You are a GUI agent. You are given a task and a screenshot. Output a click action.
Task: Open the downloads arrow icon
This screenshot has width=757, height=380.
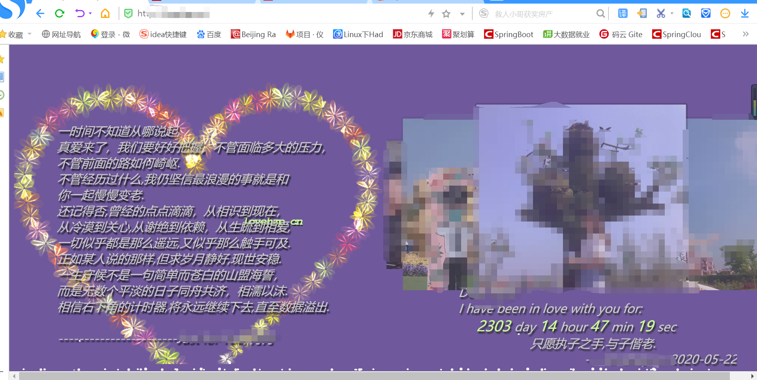tap(745, 14)
